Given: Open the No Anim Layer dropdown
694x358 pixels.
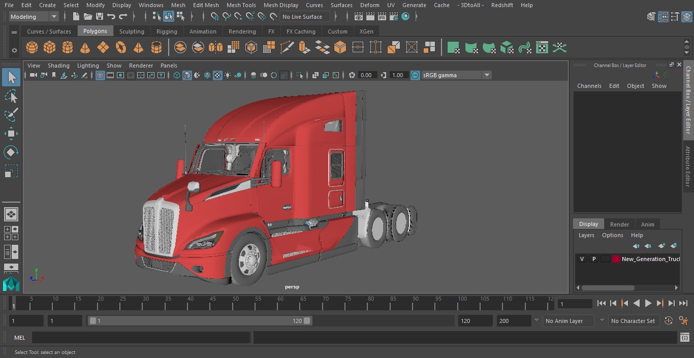Looking at the screenshot, I should pos(569,321).
